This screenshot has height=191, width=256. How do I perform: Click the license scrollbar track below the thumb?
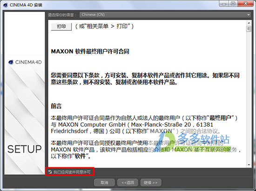tap(249, 97)
